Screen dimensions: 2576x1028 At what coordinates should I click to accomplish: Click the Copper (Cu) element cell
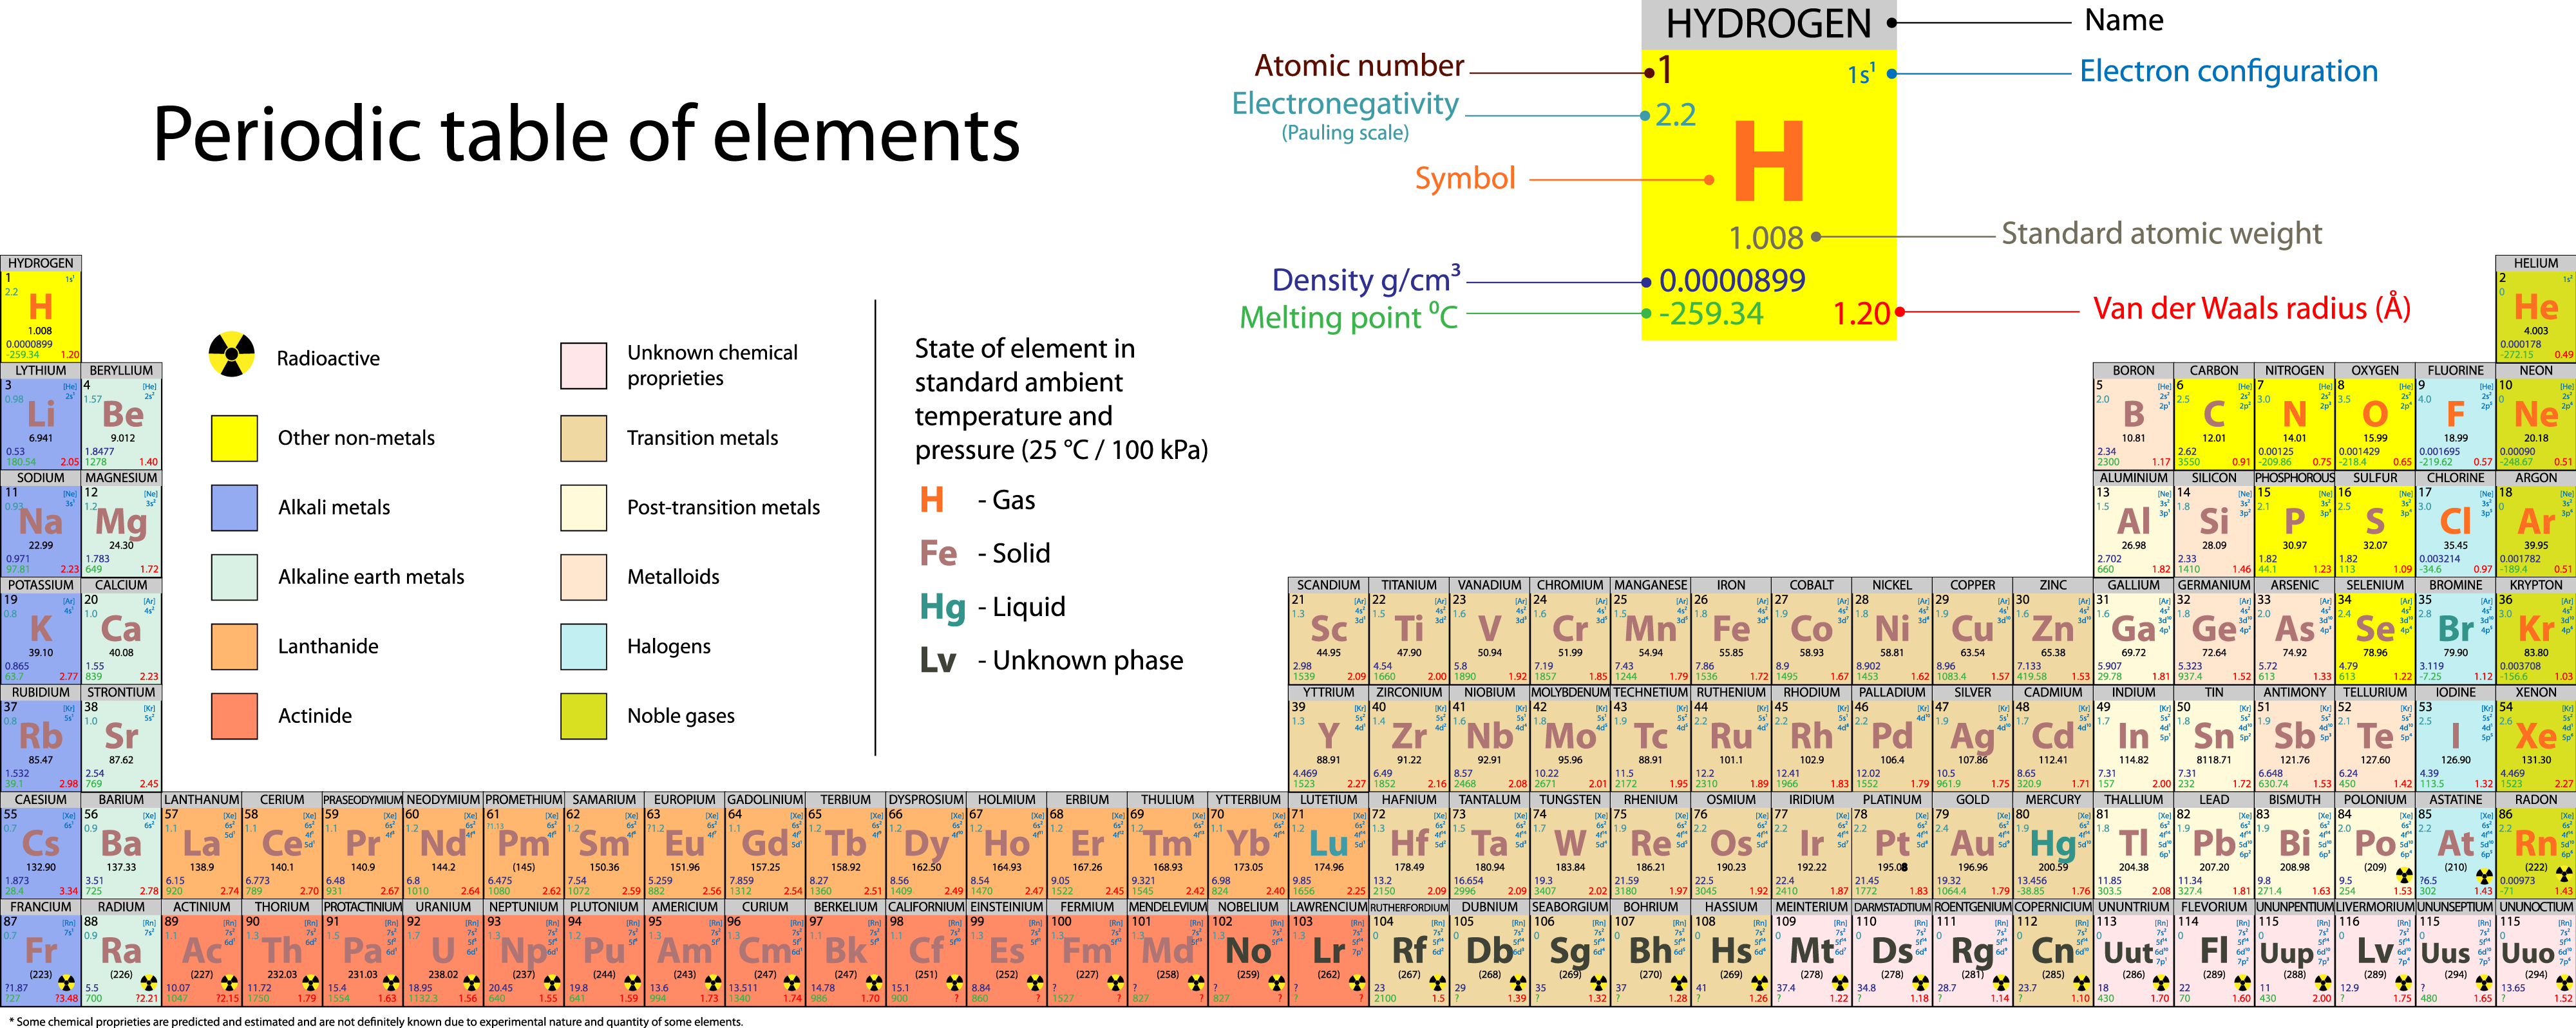click(x=1972, y=630)
